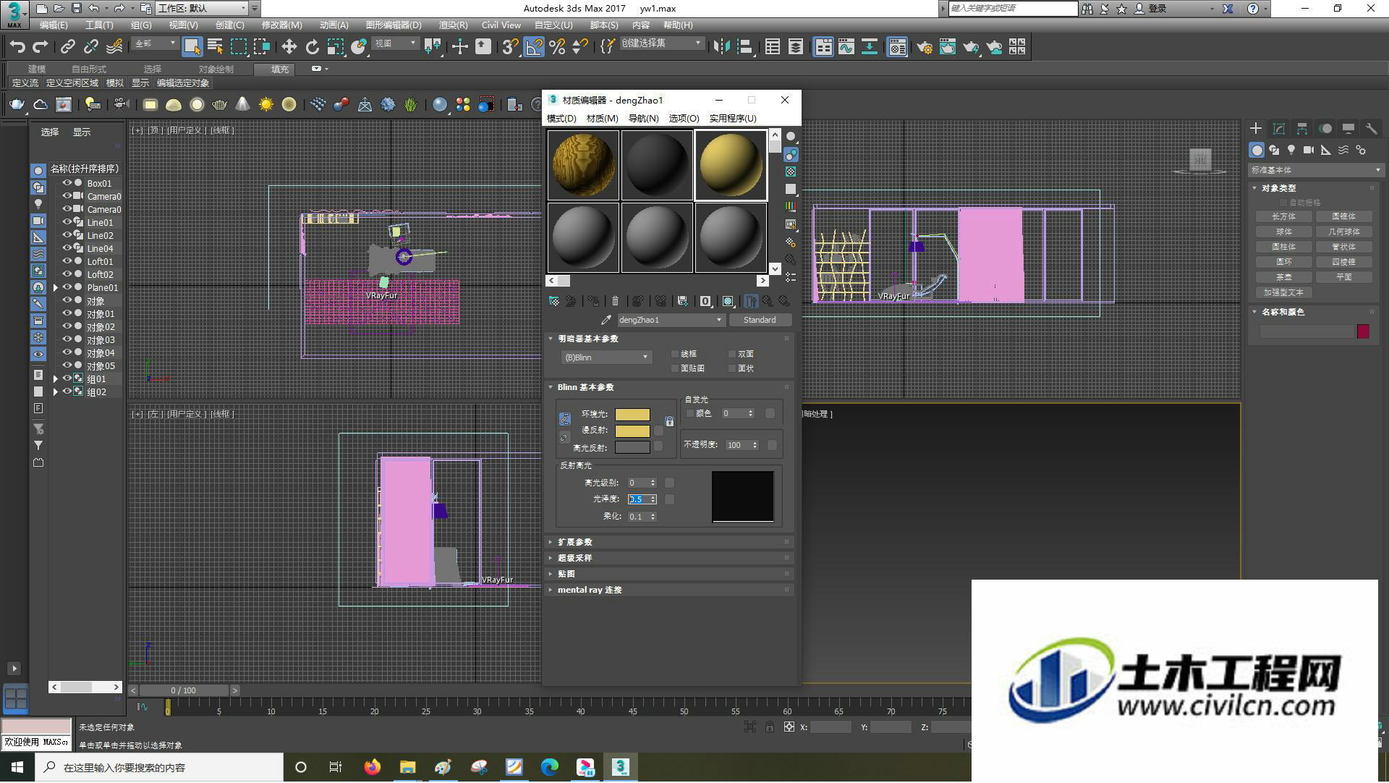The width and height of the screenshot is (1389, 783).
Task: Toggle visibility eye for Box01
Action: 67,183
